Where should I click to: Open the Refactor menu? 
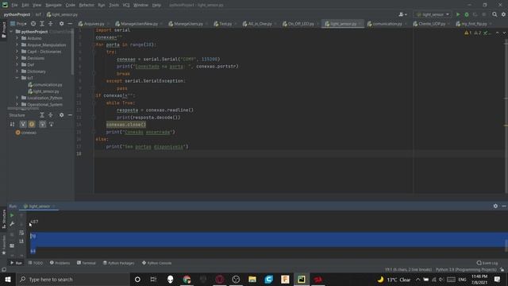(x=87, y=6)
